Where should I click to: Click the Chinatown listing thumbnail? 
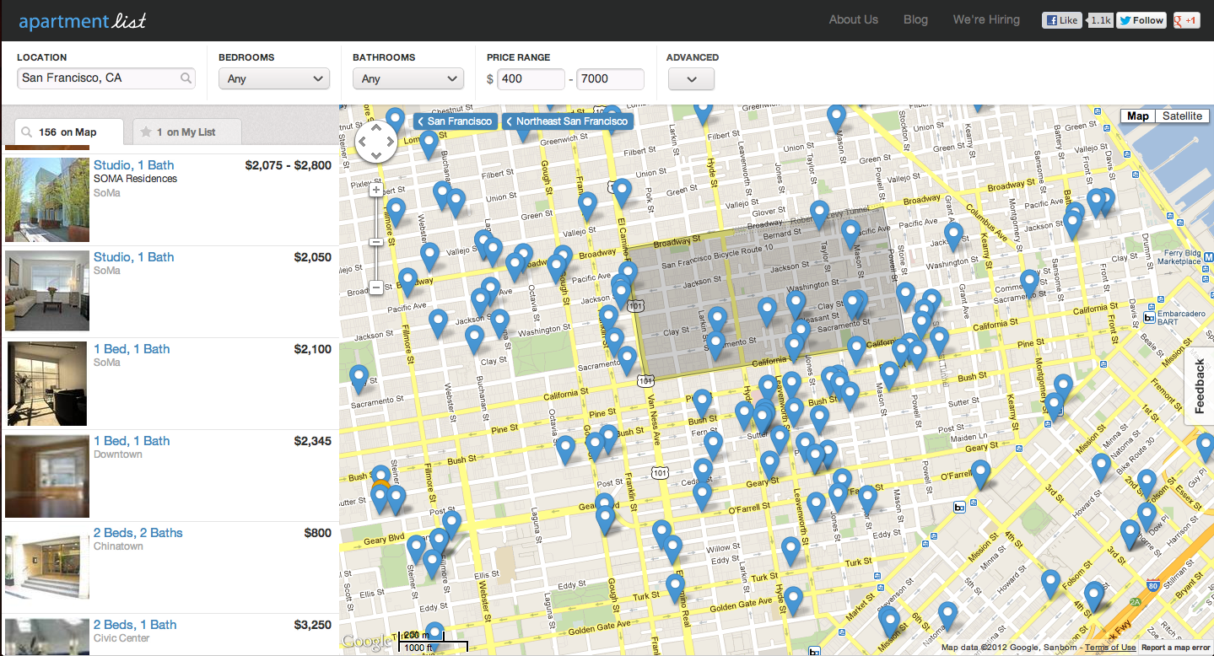pyautogui.click(x=47, y=567)
